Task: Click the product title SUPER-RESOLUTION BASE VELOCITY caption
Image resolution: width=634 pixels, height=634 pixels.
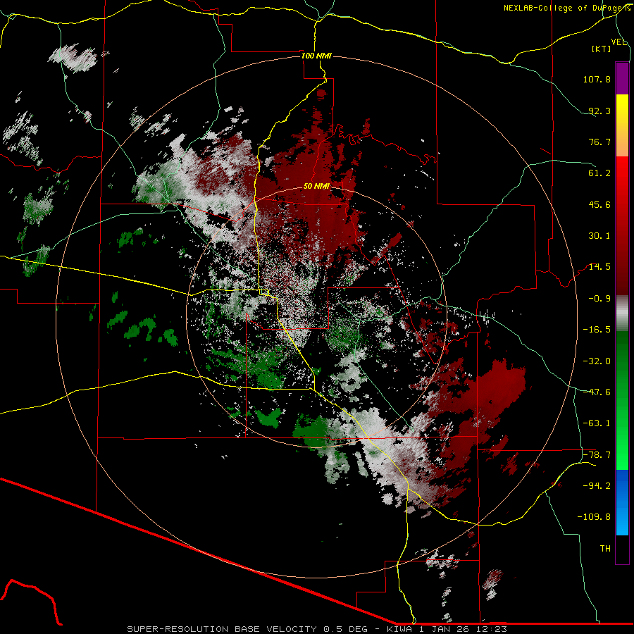Action: pos(317,629)
